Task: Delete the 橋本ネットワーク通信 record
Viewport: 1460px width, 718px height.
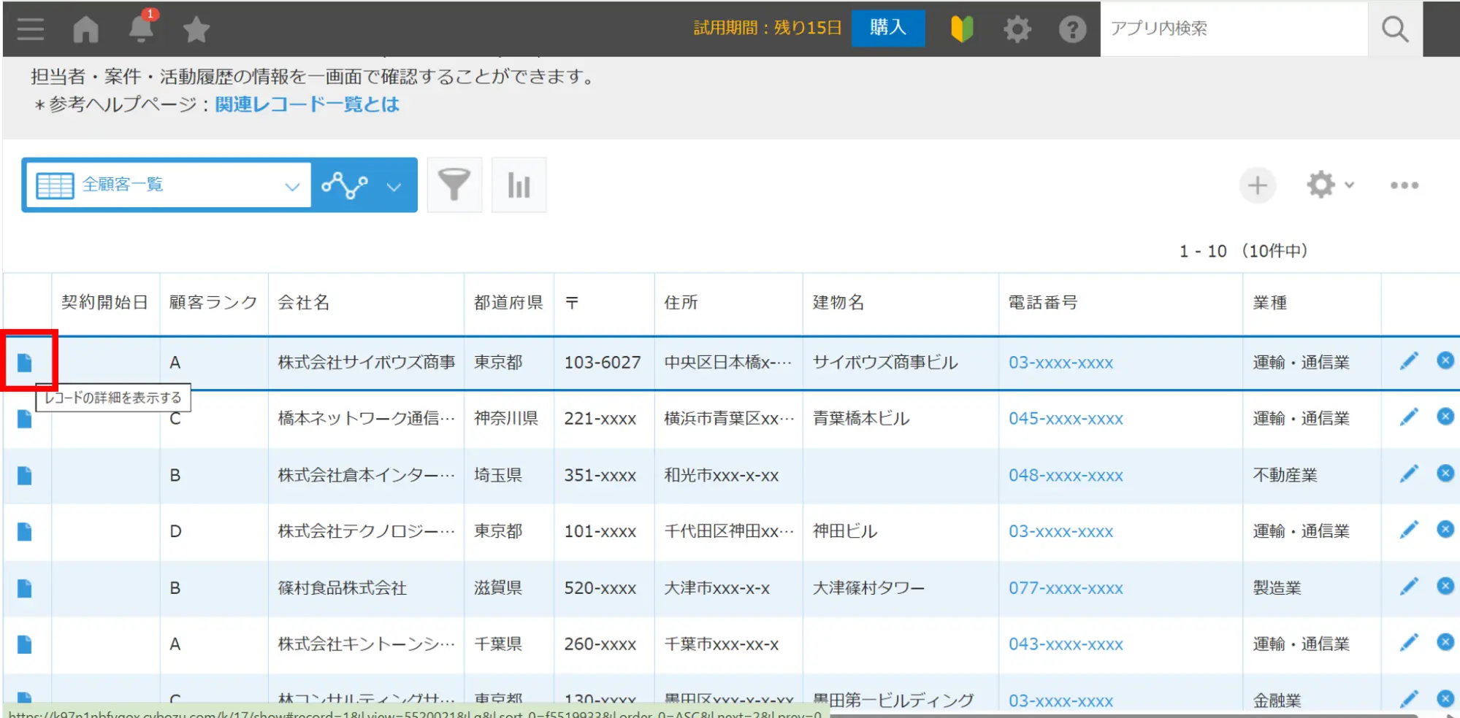Action: pos(1445,417)
